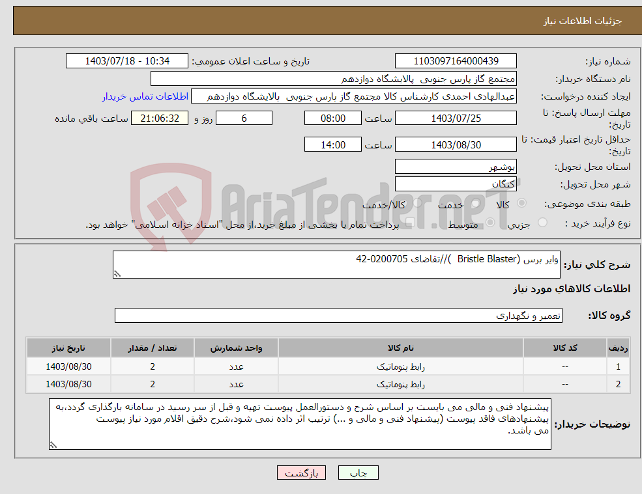
Task: Click the ردیف column header
Action: [619, 348]
